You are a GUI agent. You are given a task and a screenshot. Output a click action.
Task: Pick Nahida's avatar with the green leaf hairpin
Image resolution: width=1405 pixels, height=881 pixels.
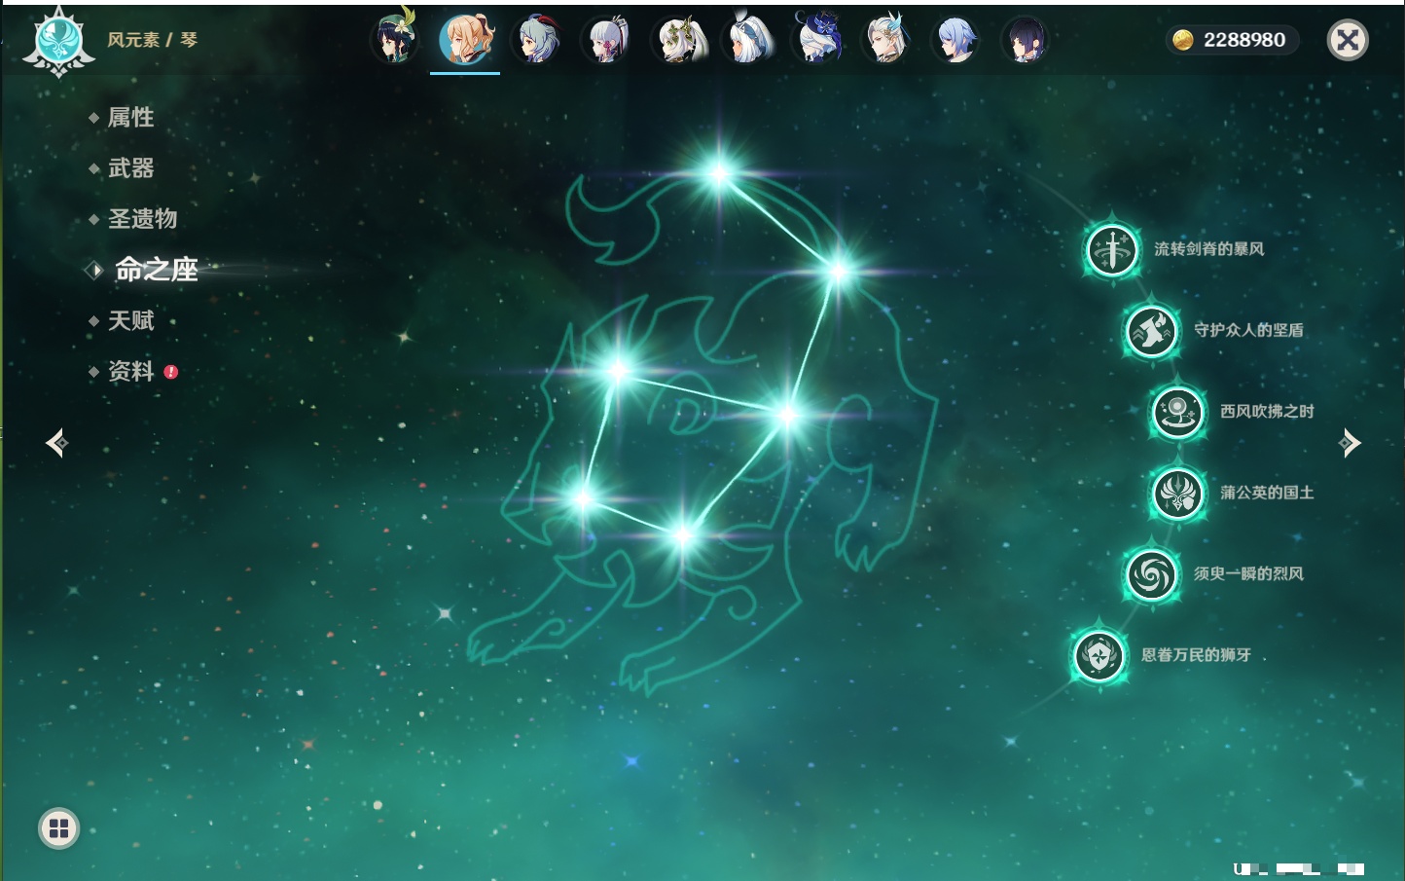[677, 40]
